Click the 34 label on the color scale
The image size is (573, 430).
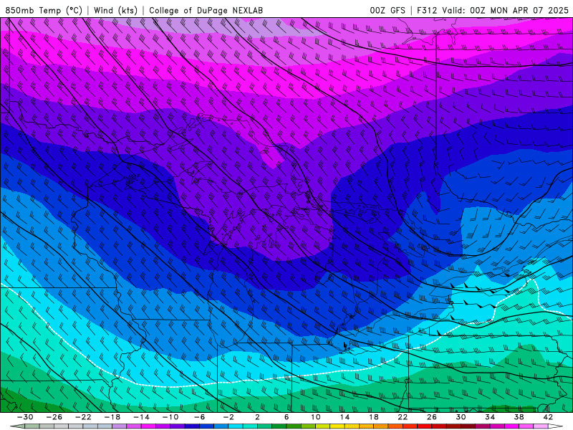point(490,417)
